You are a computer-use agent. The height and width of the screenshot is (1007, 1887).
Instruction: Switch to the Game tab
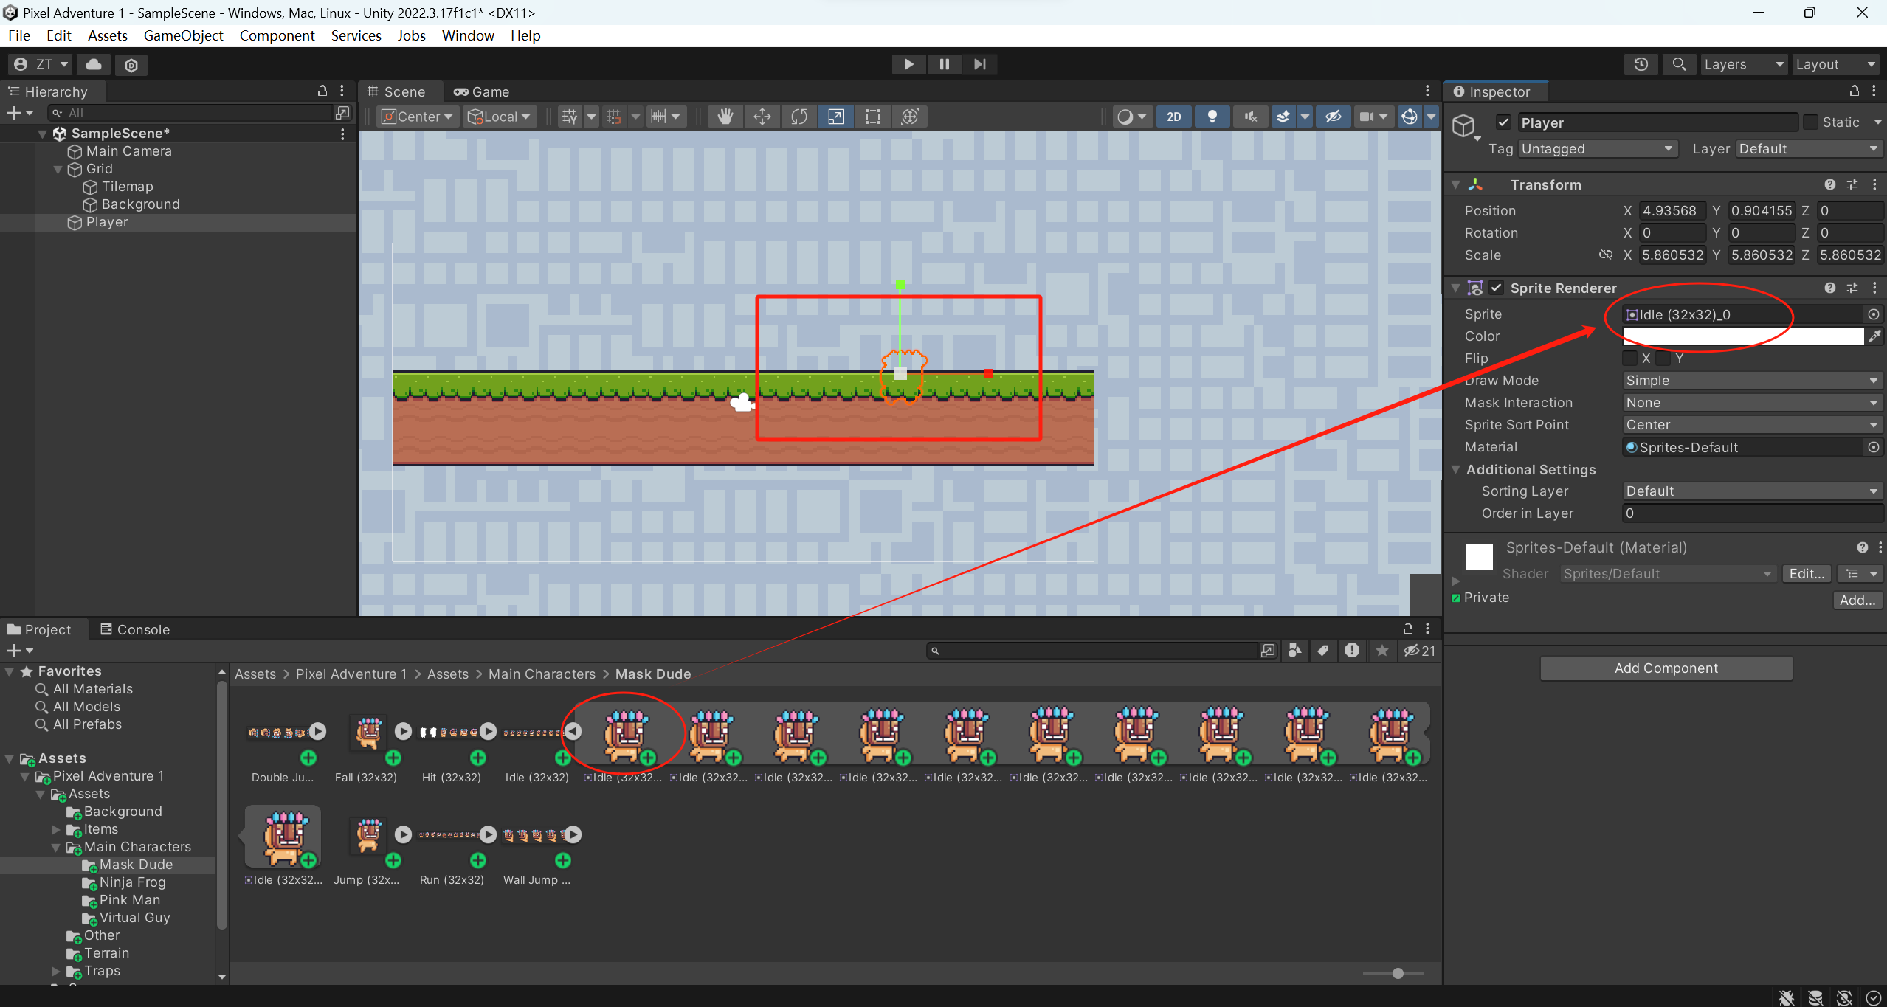pos(481,91)
